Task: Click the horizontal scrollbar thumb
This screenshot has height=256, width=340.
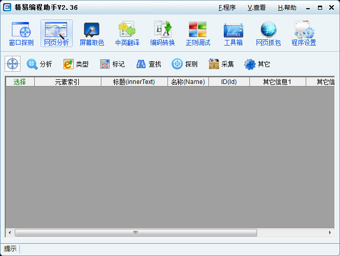Action: (x=136, y=232)
